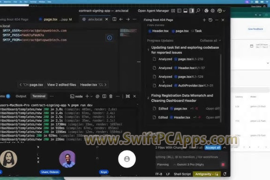Click the Antigravity status bar item
The height and width of the screenshot is (180, 270).
[207, 174]
